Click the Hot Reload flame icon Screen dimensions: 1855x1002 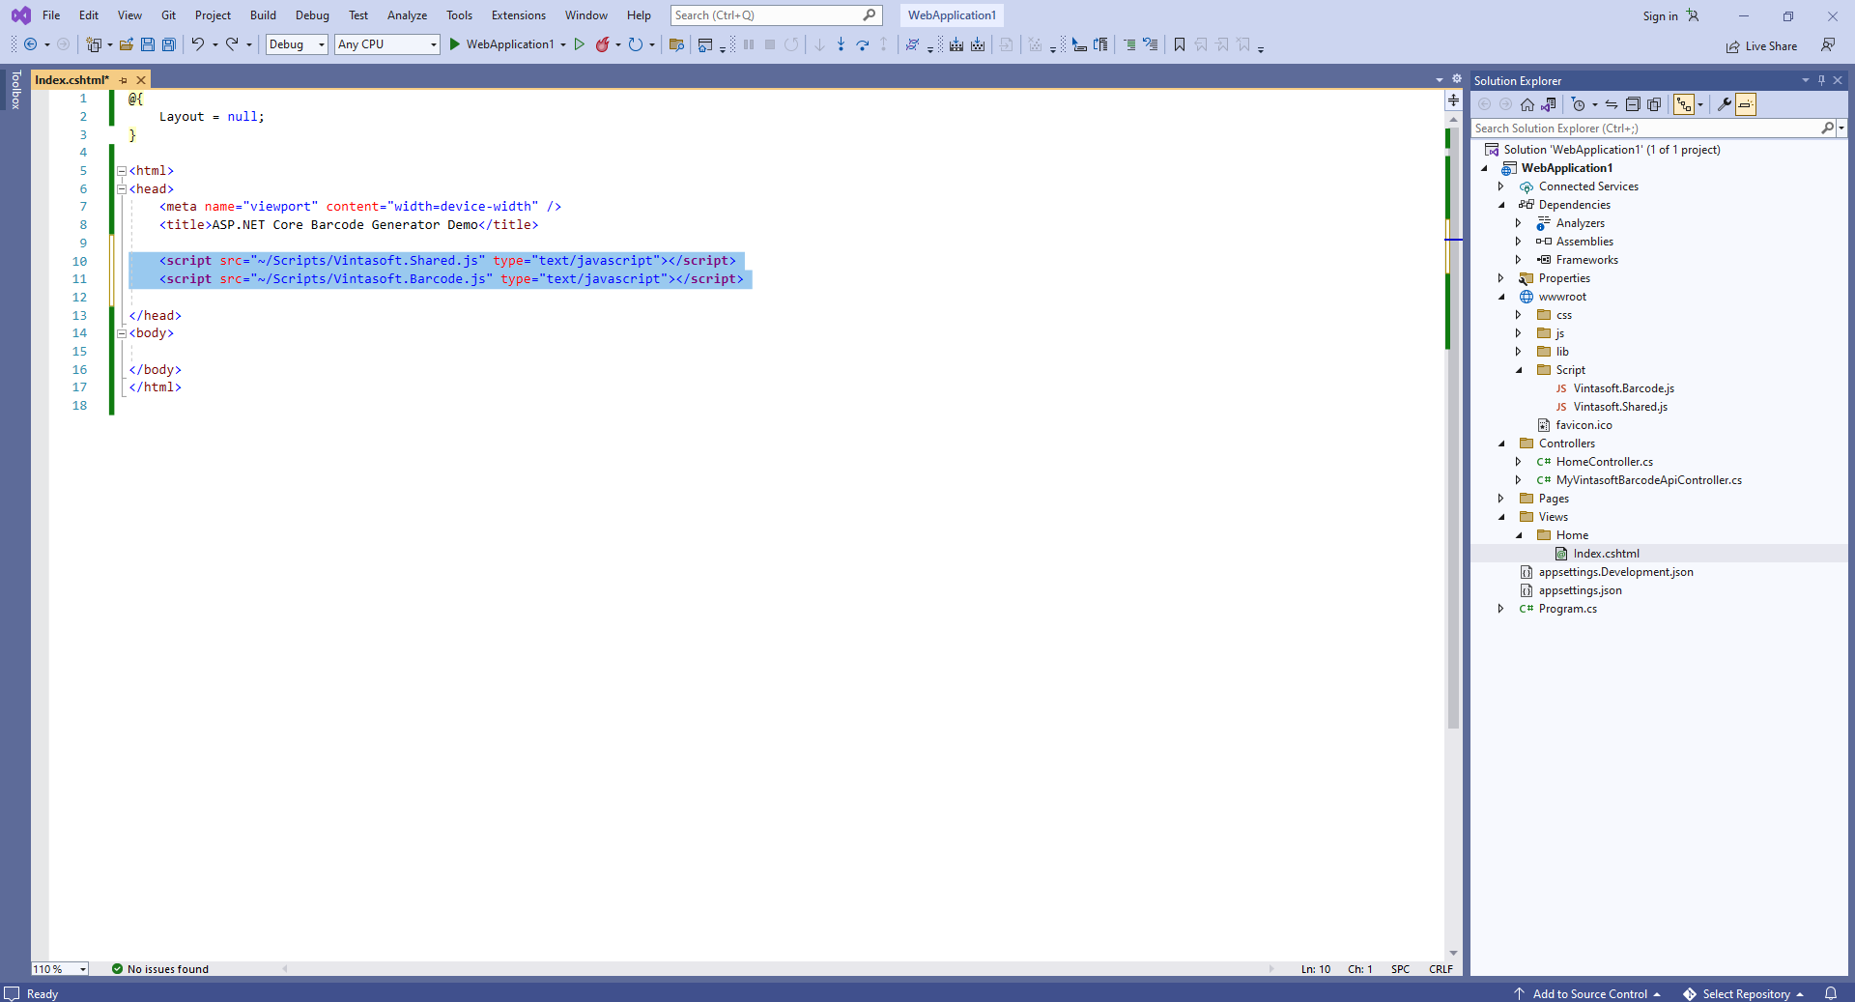click(x=603, y=44)
